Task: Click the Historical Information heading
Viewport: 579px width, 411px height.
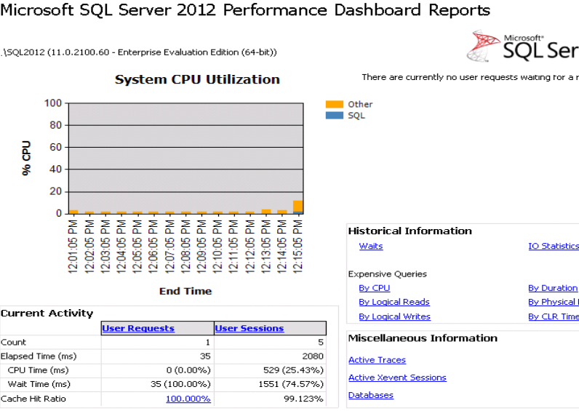Action: [x=410, y=231]
